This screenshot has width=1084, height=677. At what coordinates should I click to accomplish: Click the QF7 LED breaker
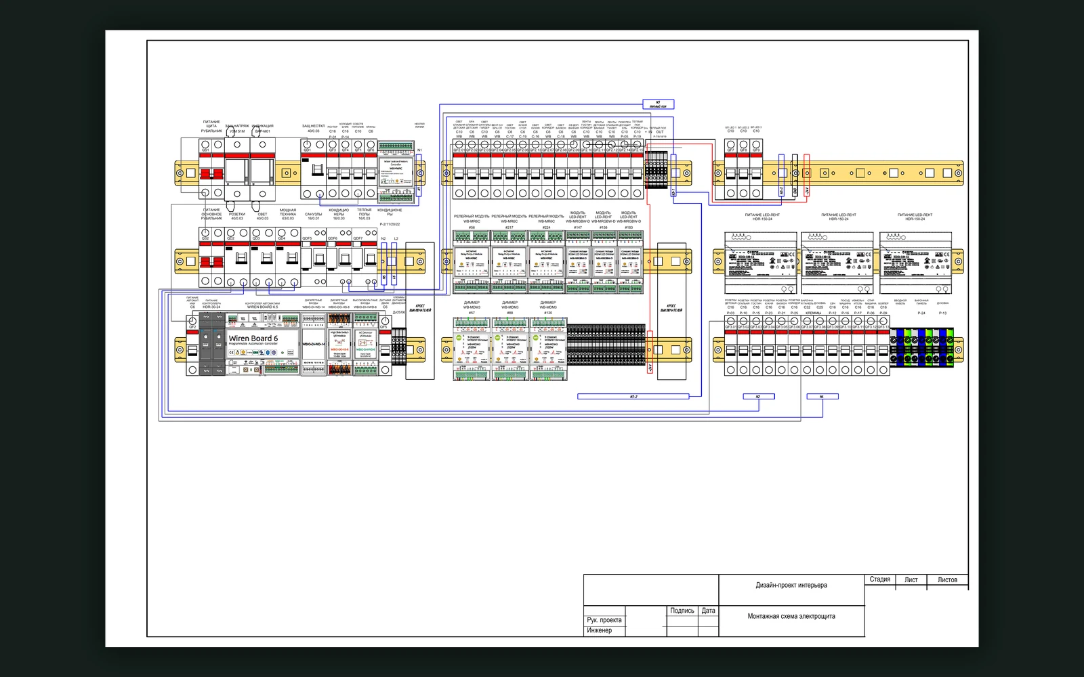[x=730, y=169]
